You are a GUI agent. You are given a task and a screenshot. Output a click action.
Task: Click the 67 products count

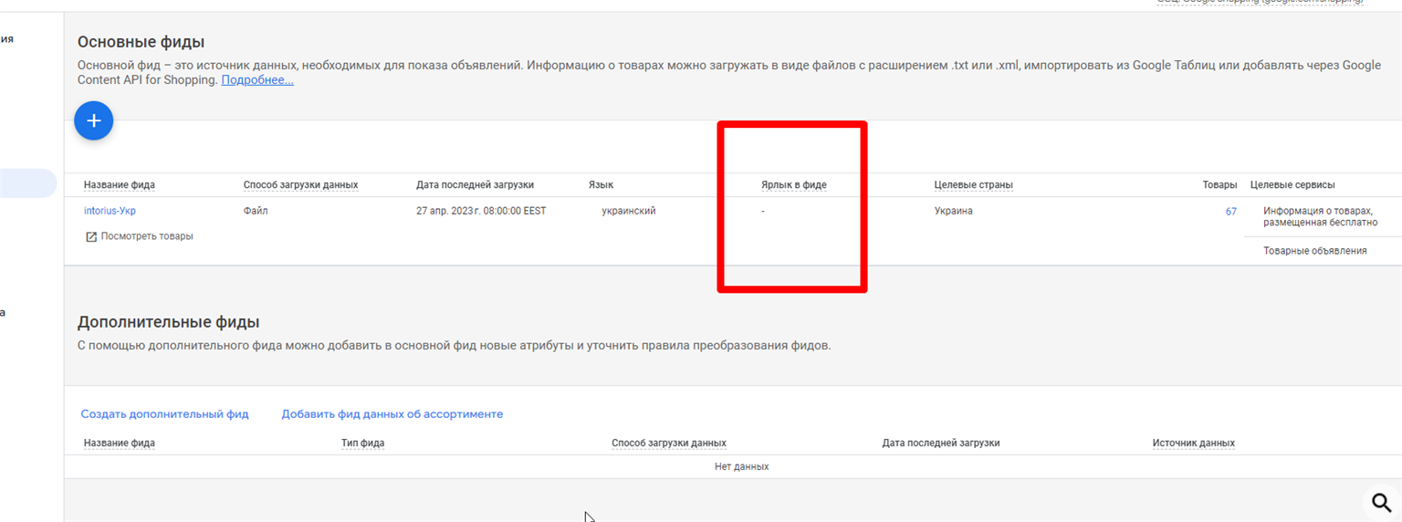coord(1231,211)
